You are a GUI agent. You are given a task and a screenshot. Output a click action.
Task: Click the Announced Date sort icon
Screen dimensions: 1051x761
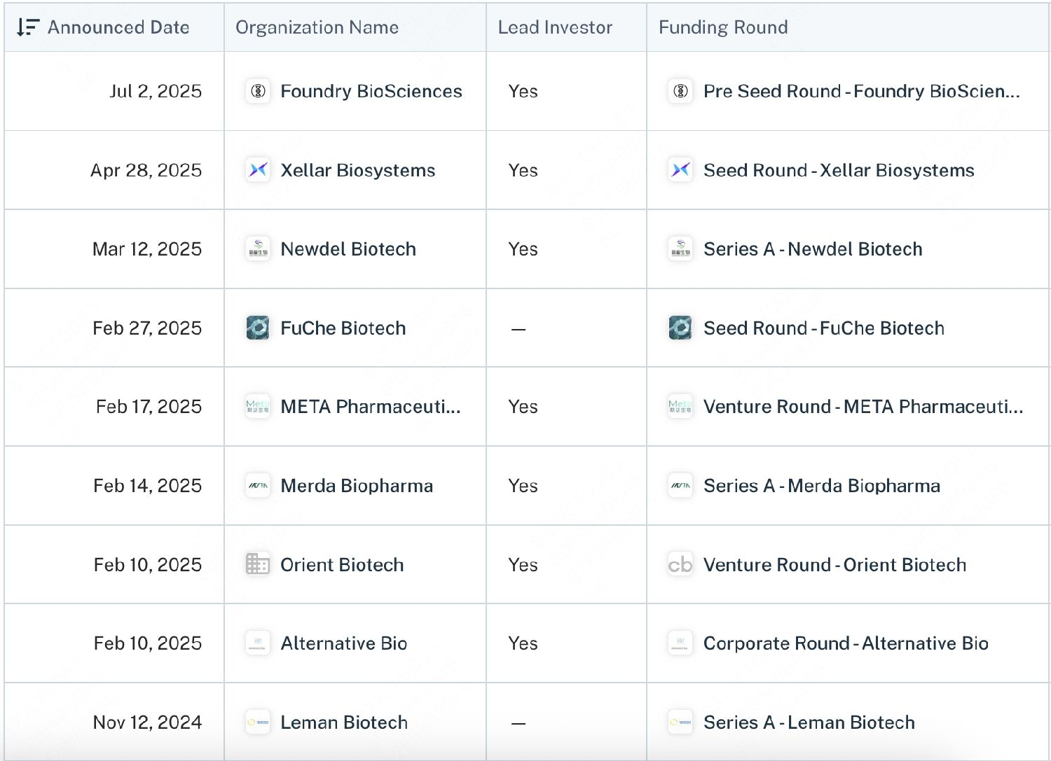pyautogui.click(x=27, y=27)
